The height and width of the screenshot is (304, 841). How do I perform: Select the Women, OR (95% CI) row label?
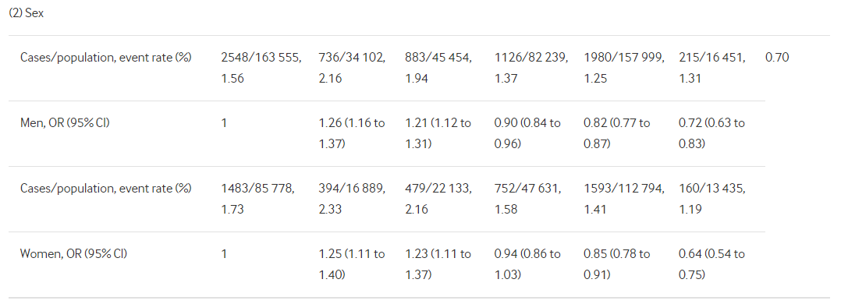(x=73, y=253)
